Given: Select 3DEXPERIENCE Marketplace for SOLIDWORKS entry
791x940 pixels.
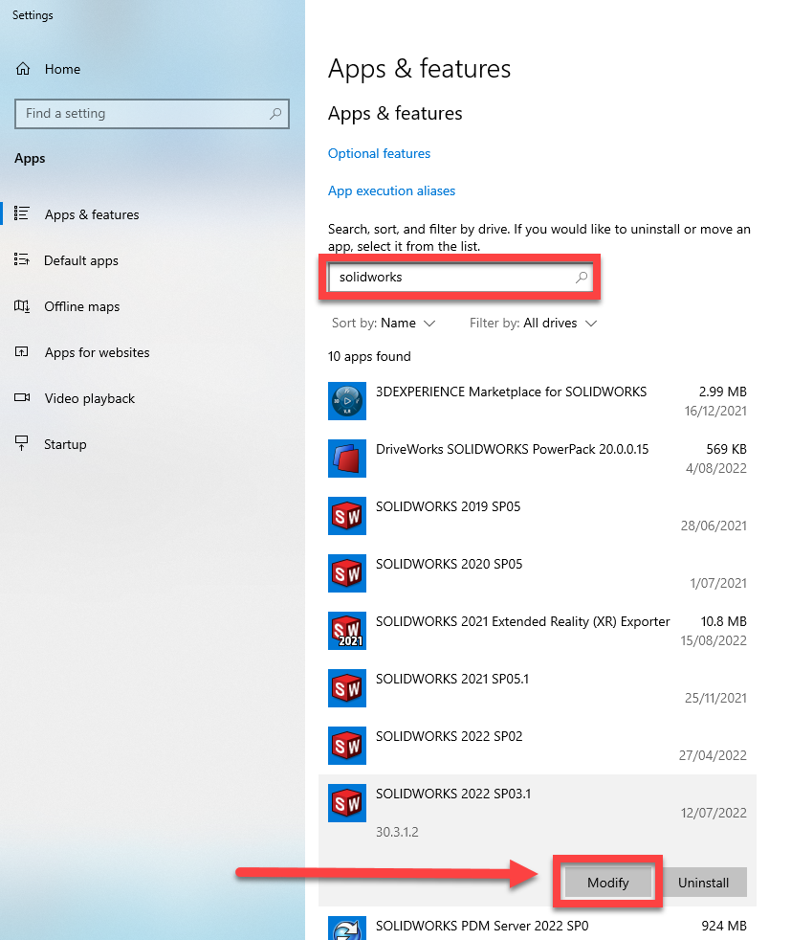Looking at the screenshot, I should tap(538, 401).
